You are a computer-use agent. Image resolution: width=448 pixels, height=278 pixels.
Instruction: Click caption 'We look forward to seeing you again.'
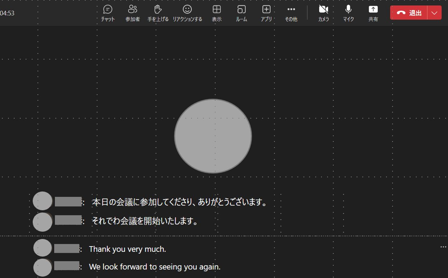point(155,267)
